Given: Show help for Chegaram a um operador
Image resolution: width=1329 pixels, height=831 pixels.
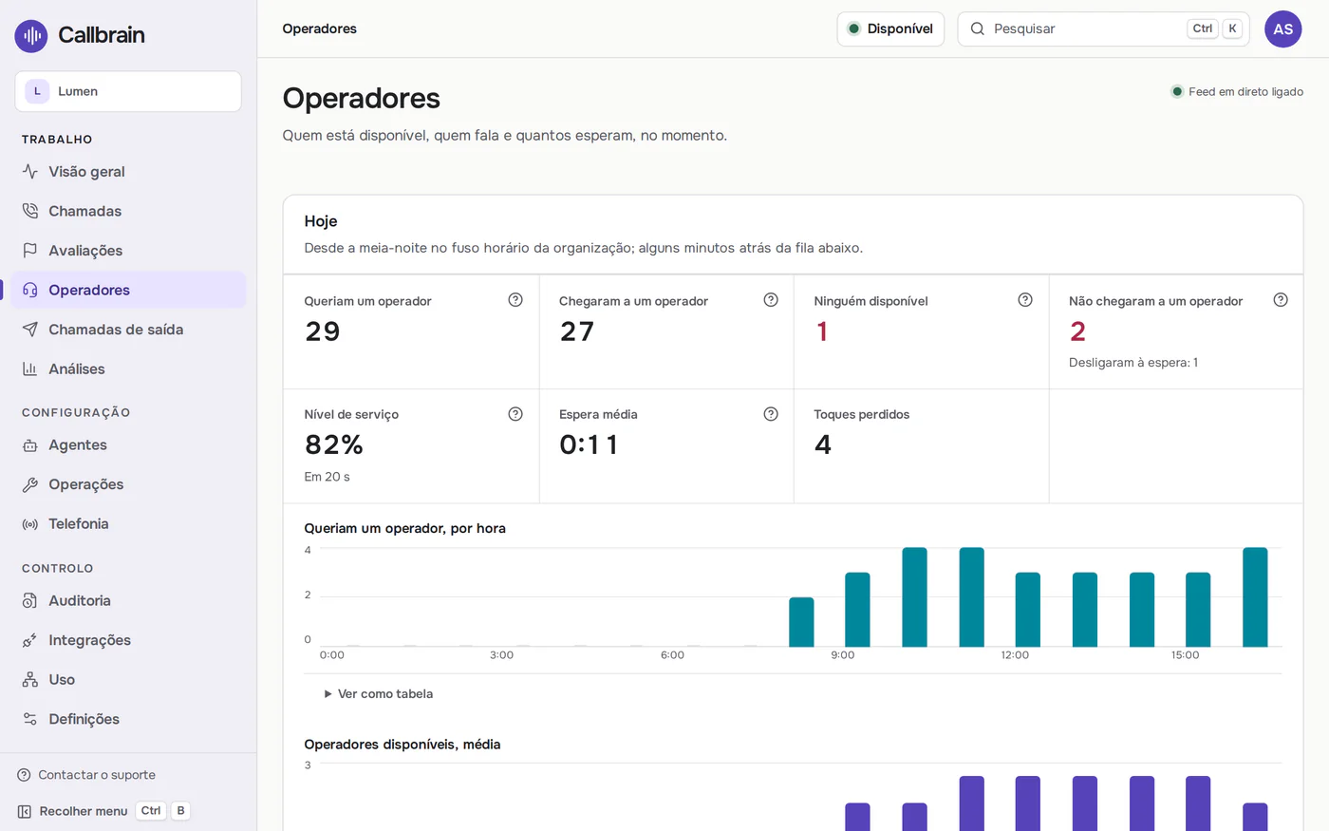Looking at the screenshot, I should (771, 300).
